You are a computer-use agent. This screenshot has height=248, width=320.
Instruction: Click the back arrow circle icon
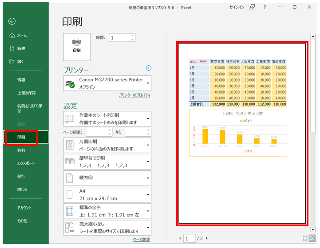coord(12,21)
